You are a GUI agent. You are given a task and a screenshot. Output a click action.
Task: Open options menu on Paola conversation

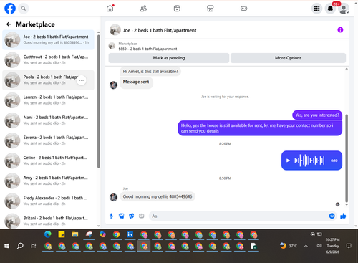[x=82, y=80]
